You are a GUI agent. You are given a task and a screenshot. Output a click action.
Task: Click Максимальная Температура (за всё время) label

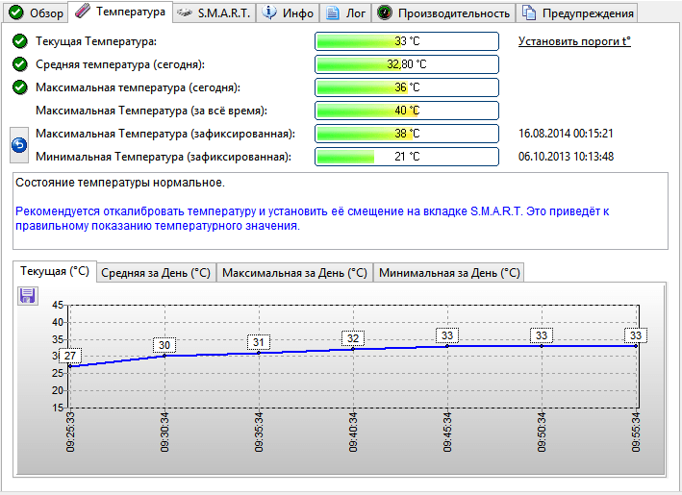click(151, 111)
